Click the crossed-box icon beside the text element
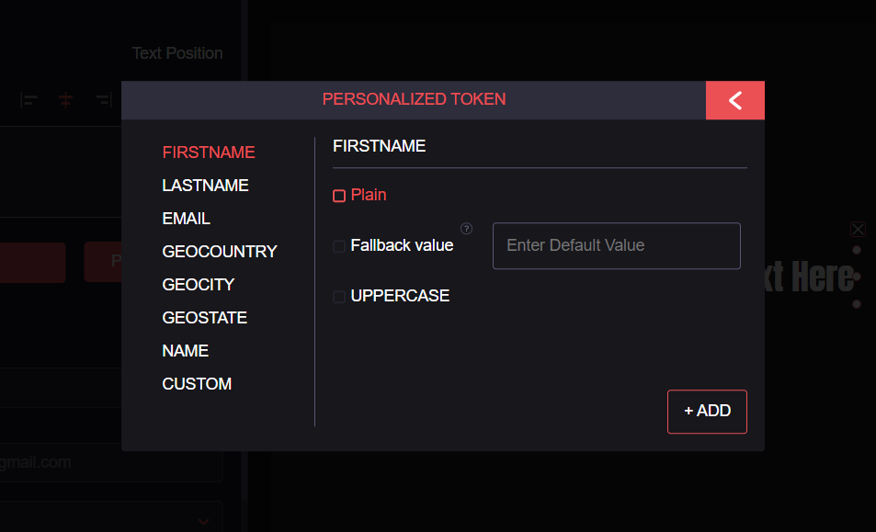This screenshot has width=876, height=532. click(859, 229)
